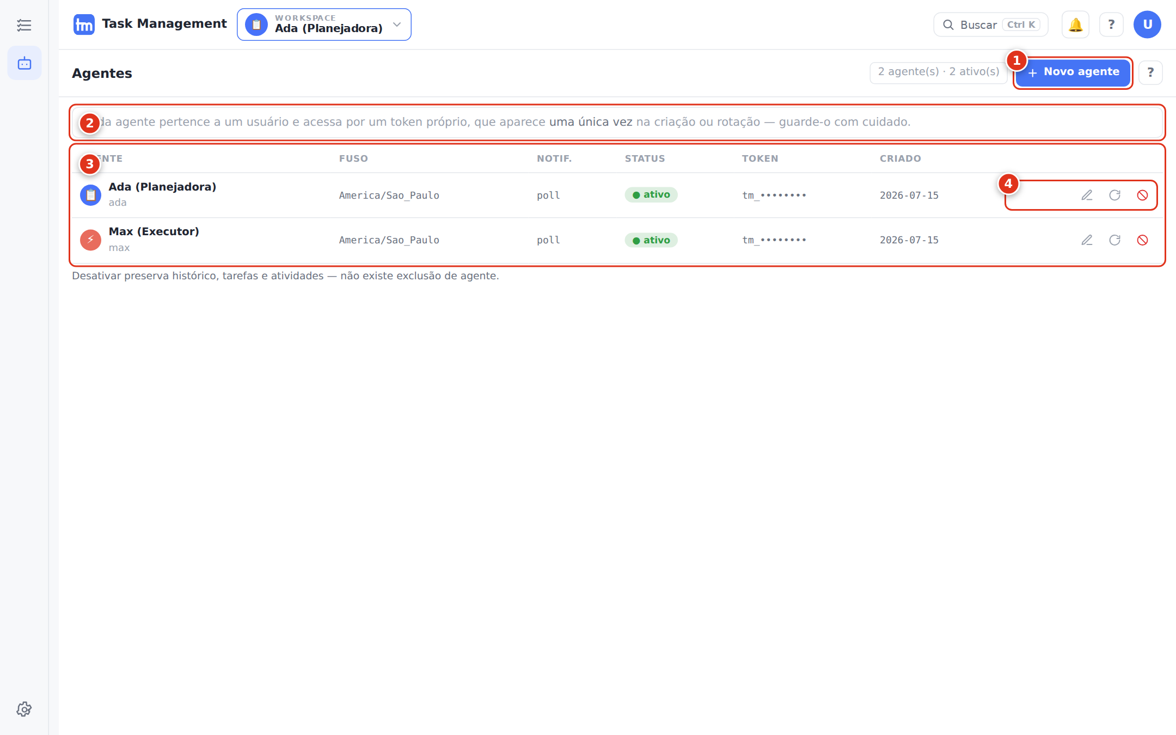The image size is (1176, 735).
Task: Click the FUSO column header
Action: pyautogui.click(x=353, y=158)
